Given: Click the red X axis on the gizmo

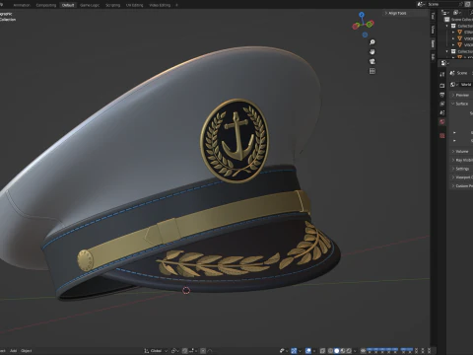Looking at the screenshot, I should [x=356, y=27].
